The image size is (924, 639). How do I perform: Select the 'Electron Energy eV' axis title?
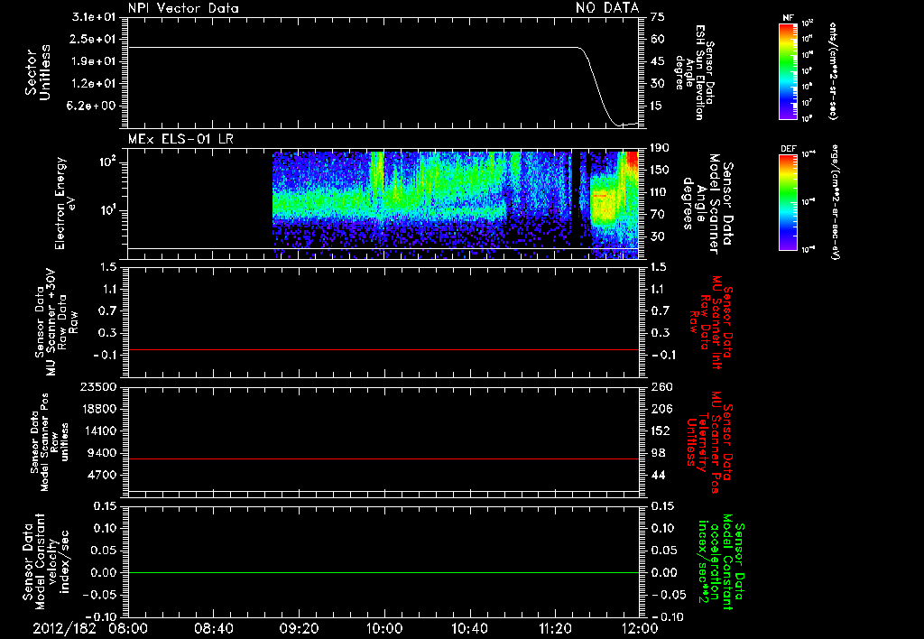coord(65,203)
